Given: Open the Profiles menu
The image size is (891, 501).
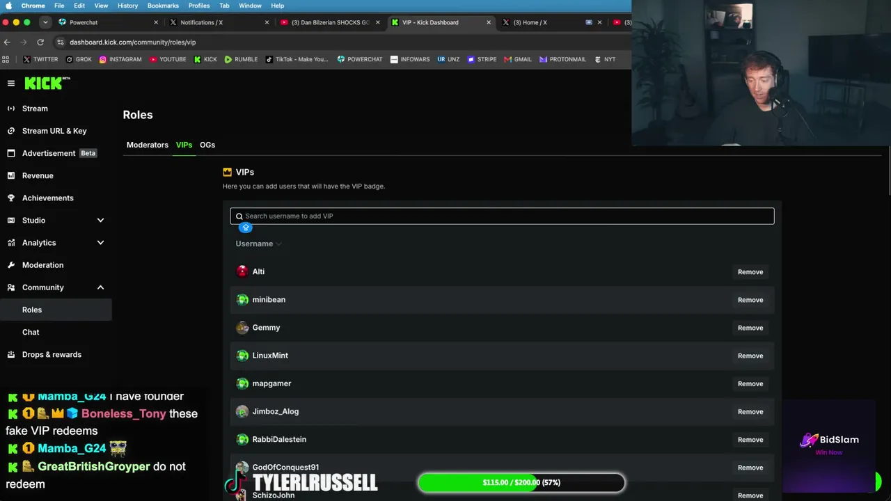Looking at the screenshot, I should pos(199,6).
